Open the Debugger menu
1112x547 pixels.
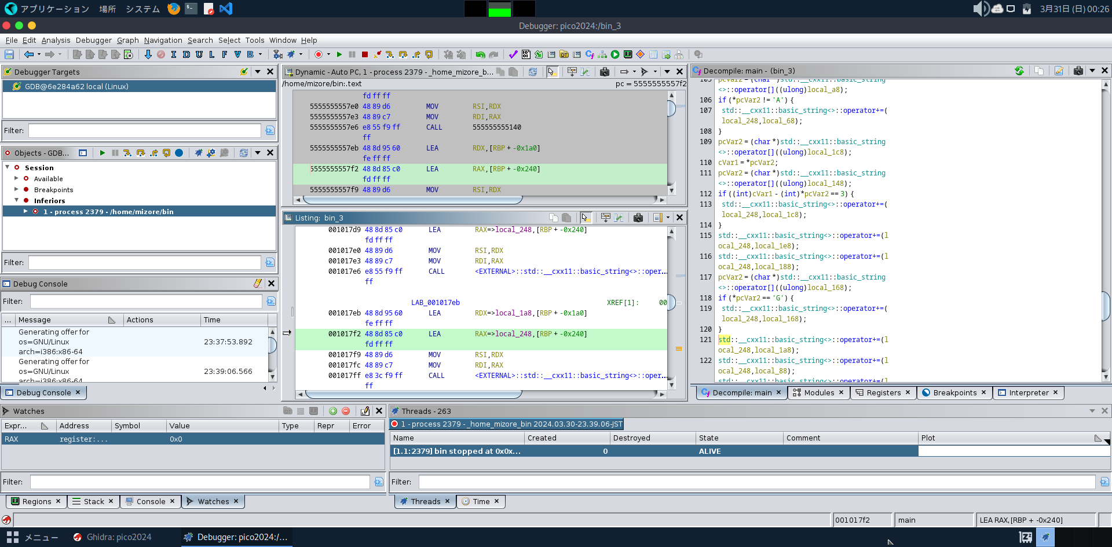[93, 40]
